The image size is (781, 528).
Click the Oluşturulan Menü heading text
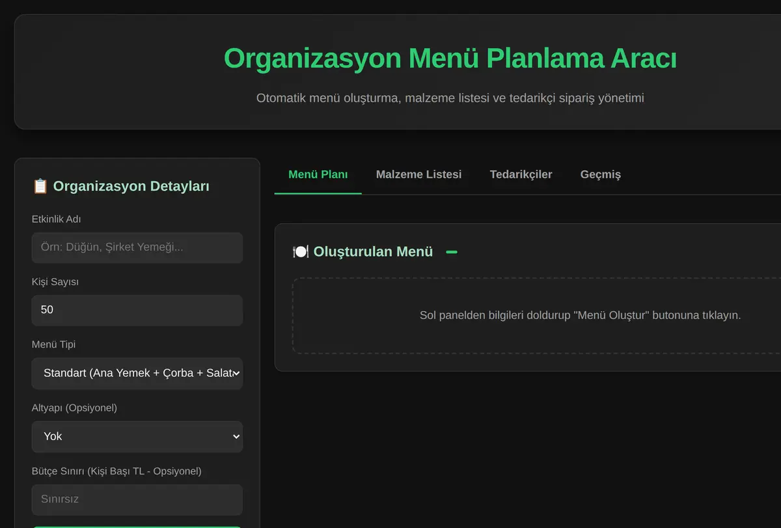coord(373,252)
